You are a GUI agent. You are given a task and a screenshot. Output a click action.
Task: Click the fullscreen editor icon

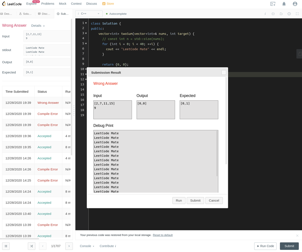(297, 14)
